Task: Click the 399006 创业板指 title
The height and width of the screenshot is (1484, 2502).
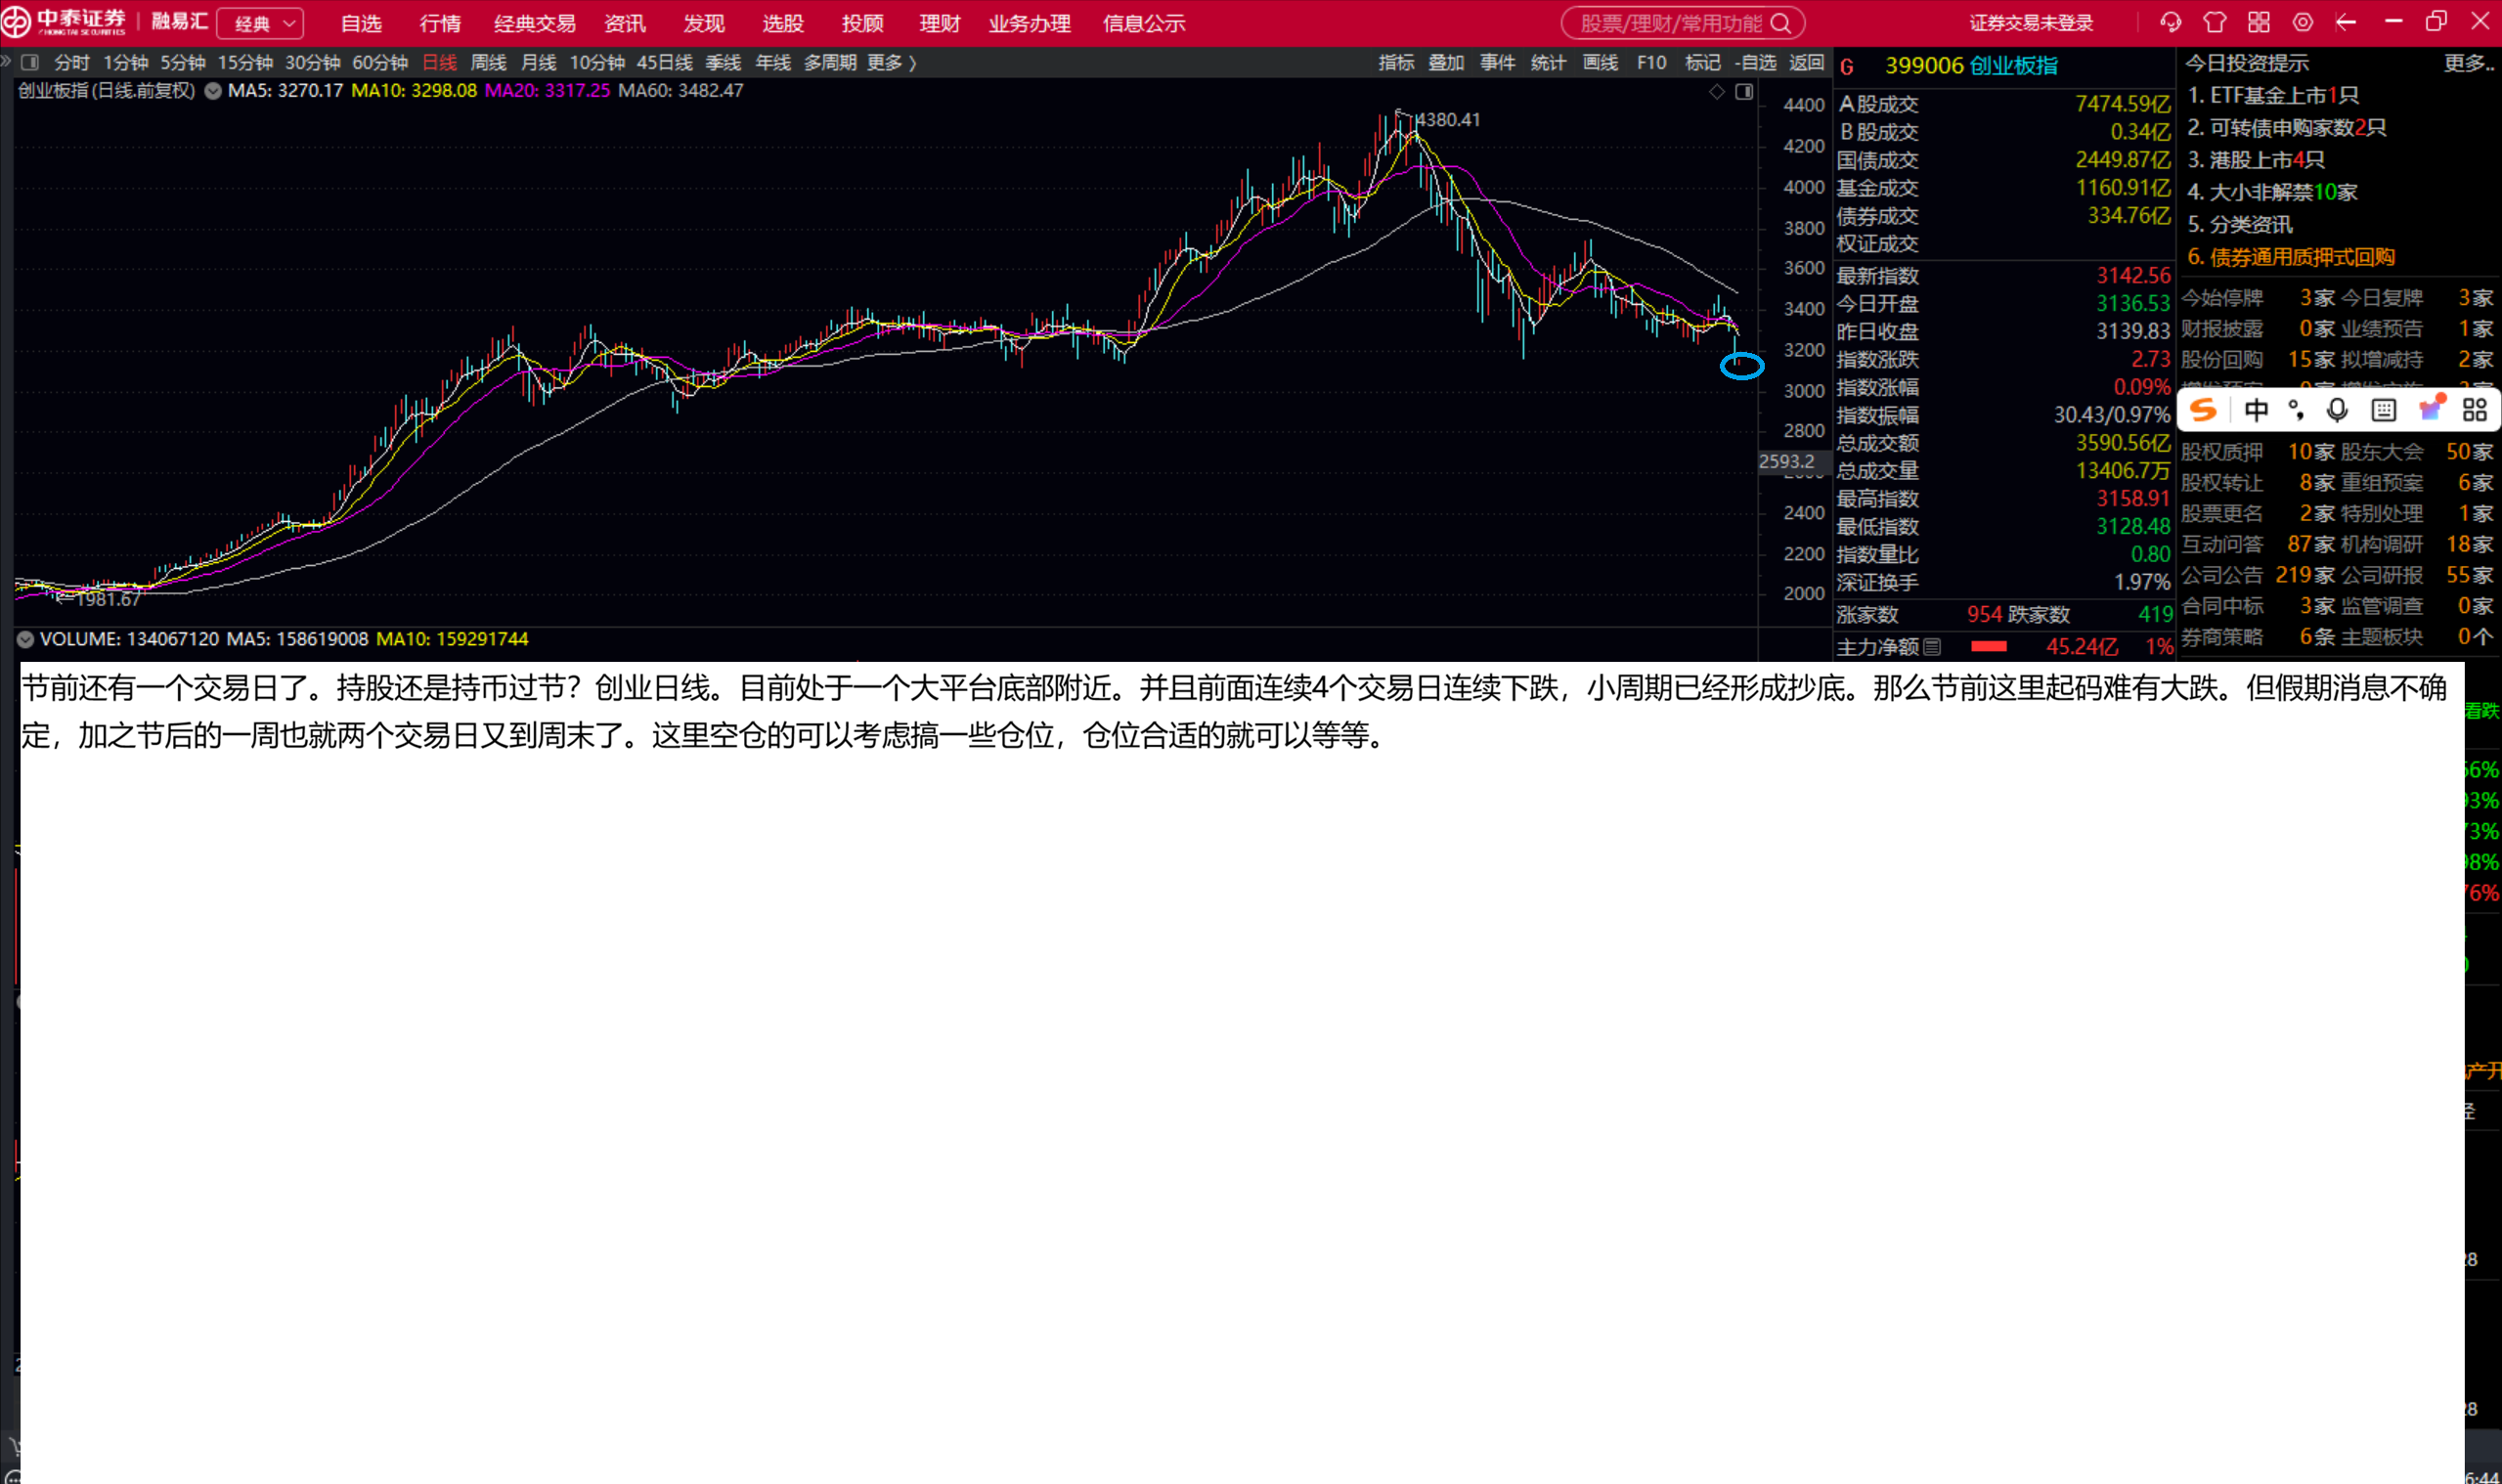Action: coord(1971,65)
